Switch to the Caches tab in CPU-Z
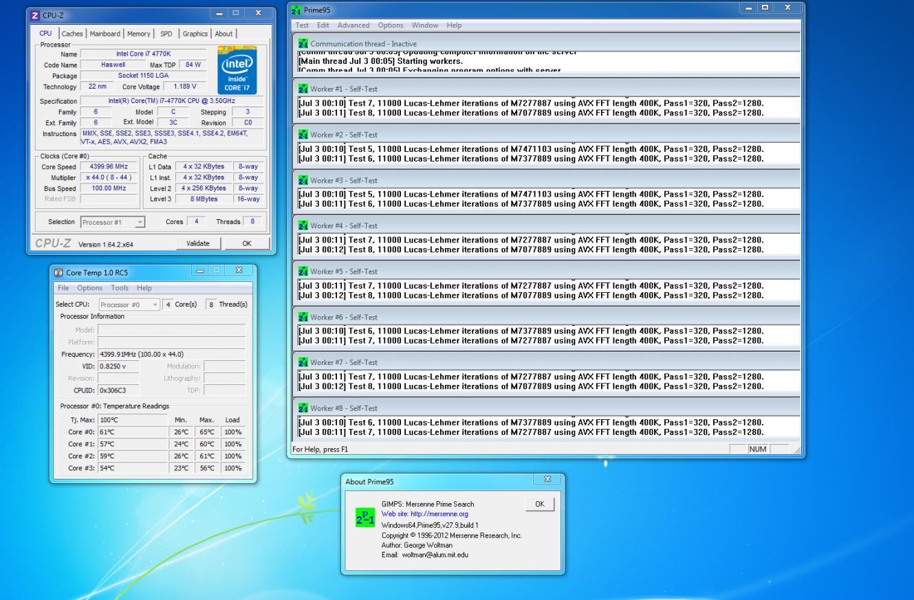Image resolution: width=914 pixels, height=600 pixels. coord(72,33)
